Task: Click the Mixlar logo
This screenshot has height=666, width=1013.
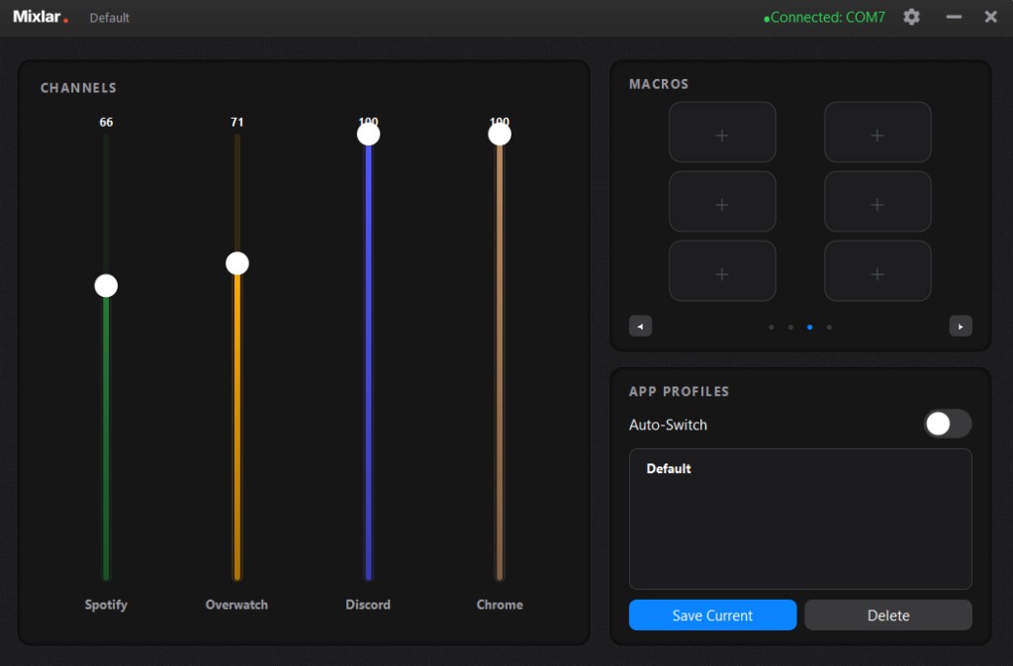Action: (38, 17)
